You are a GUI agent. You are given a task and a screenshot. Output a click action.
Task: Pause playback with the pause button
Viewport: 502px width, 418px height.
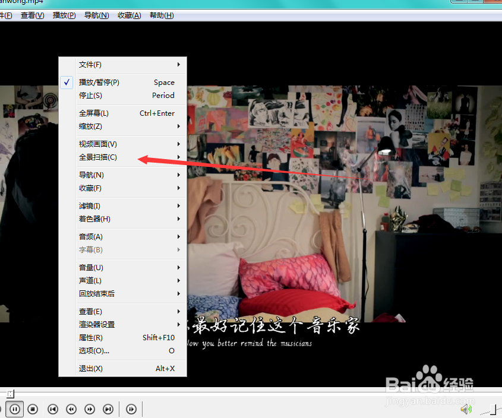tap(15, 408)
